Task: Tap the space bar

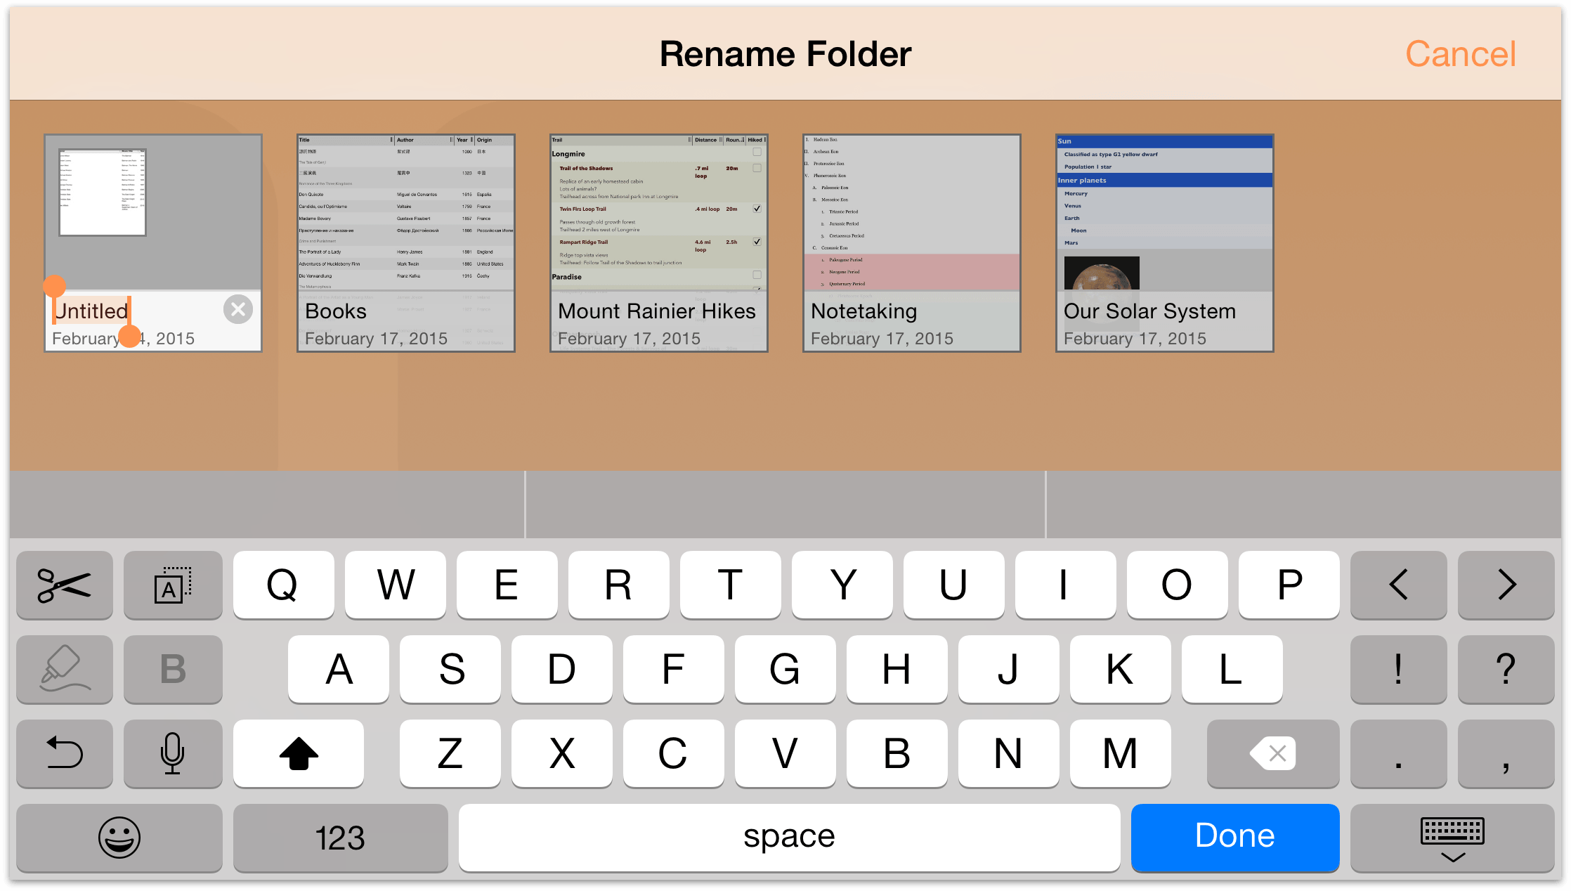Action: tap(789, 838)
